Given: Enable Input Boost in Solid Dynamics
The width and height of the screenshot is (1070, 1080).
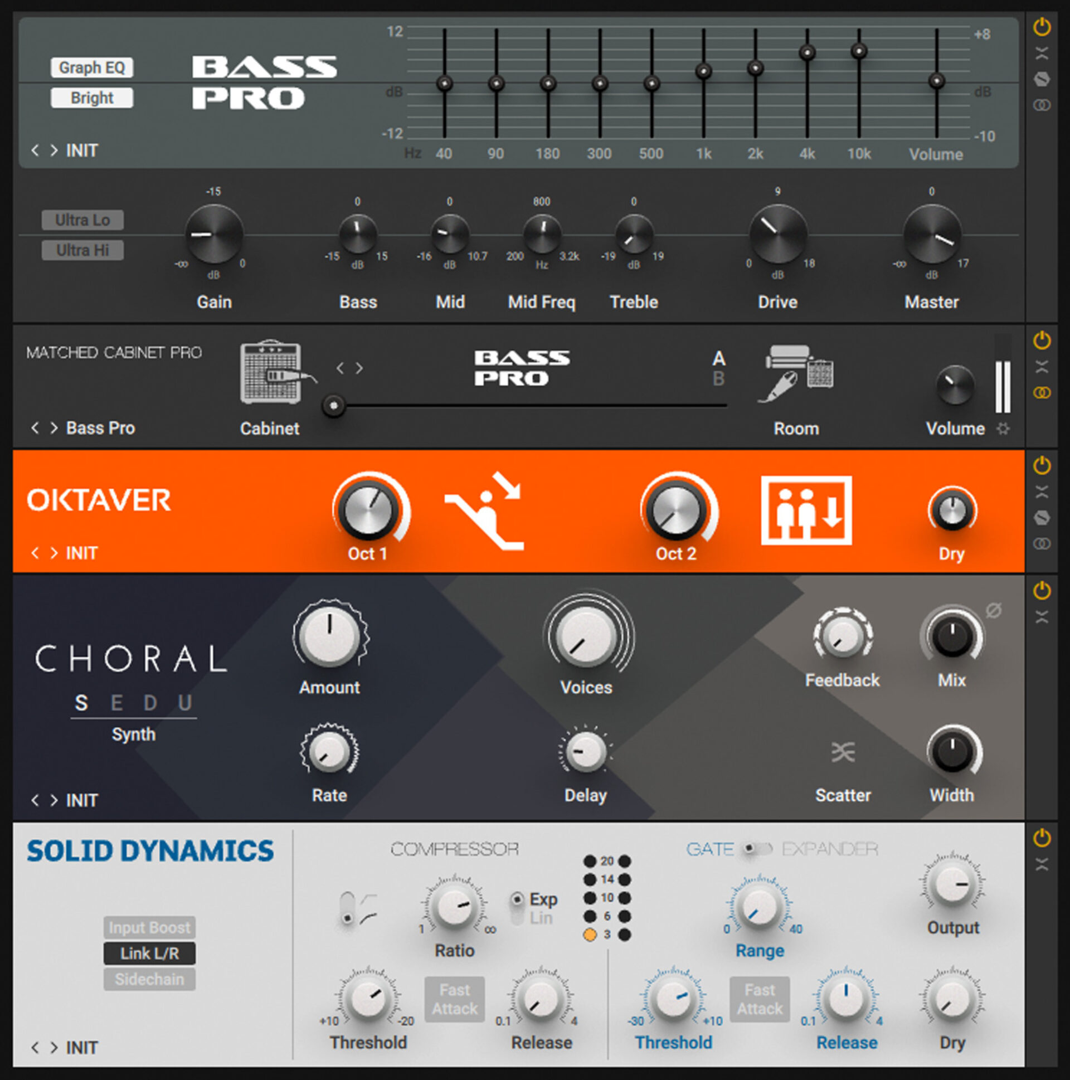Looking at the screenshot, I should point(149,927).
